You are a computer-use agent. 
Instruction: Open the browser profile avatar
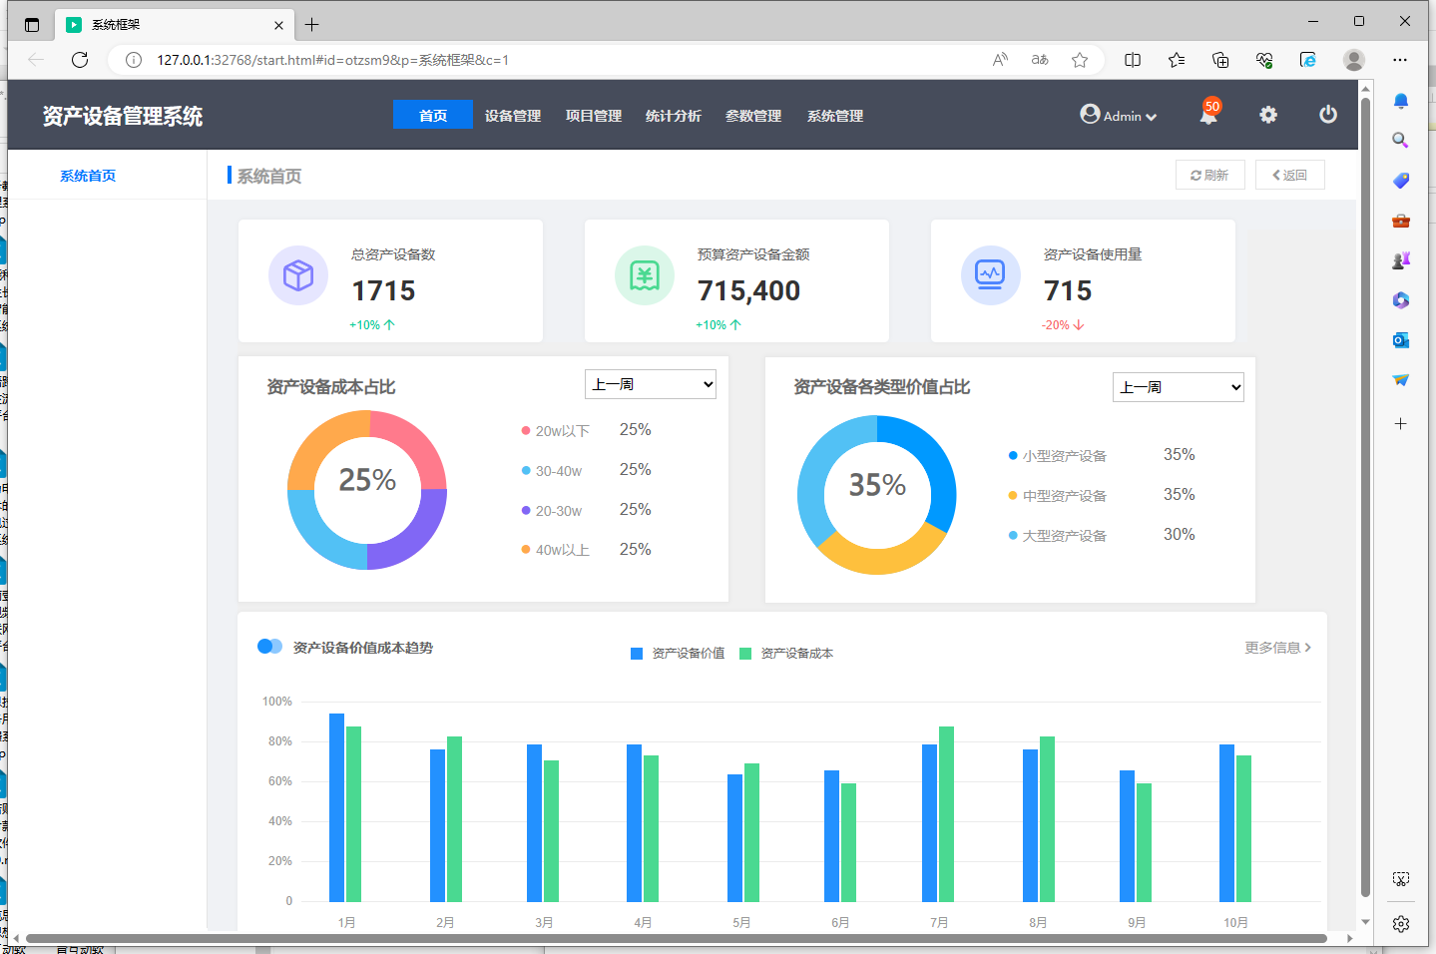[1354, 60]
